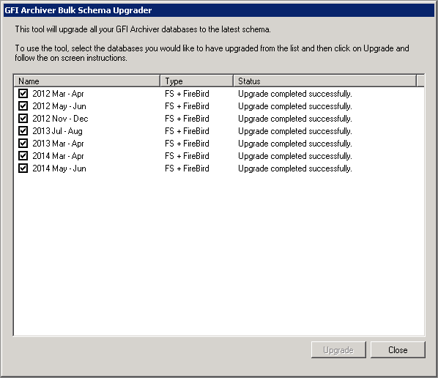Click FS + FireBird type for 2013 Jul - Aug
438x378 pixels.
pyautogui.click(x=187, y=131)
